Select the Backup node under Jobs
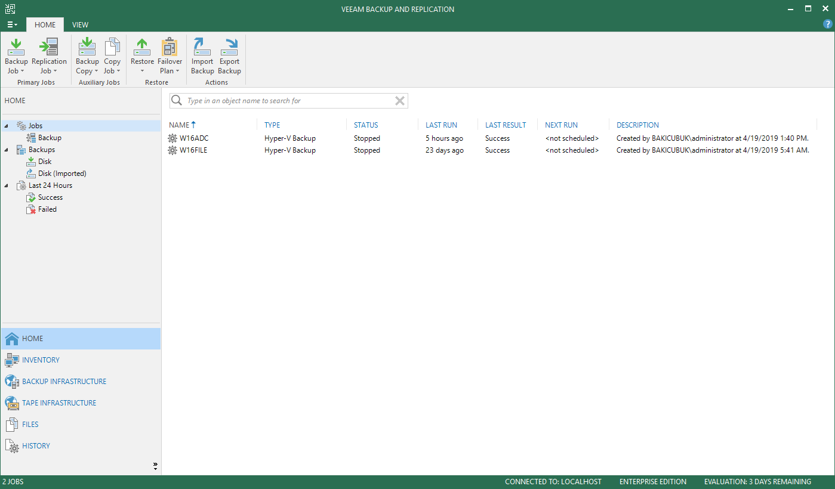This screenshot has height=489, width=835. click(50, 138)
